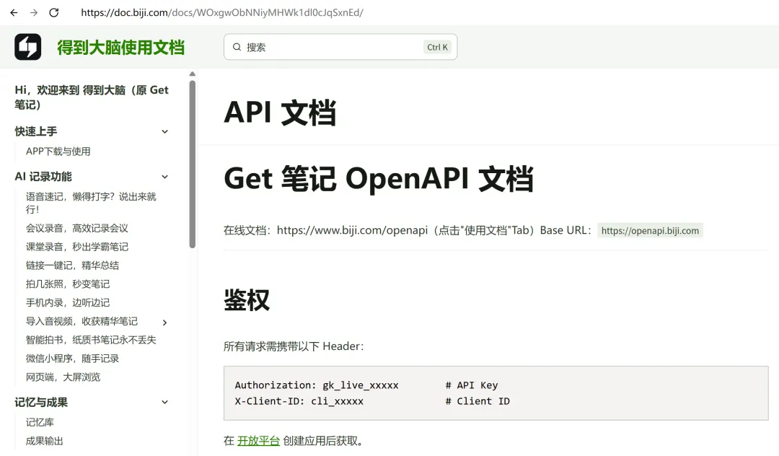Click the X-Client-ID: cli_xxxxx code line
Viewport: 779px width, 456px height.
(299, 401)
